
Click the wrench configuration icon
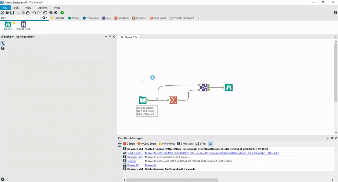3,43
